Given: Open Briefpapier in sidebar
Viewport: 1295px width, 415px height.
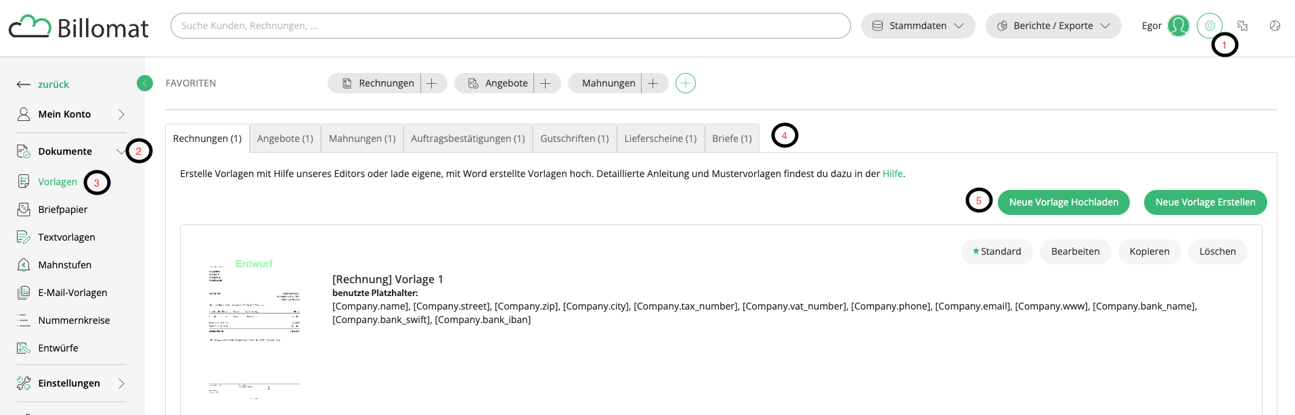Looking at the screenshot, I should click(63, 210).
